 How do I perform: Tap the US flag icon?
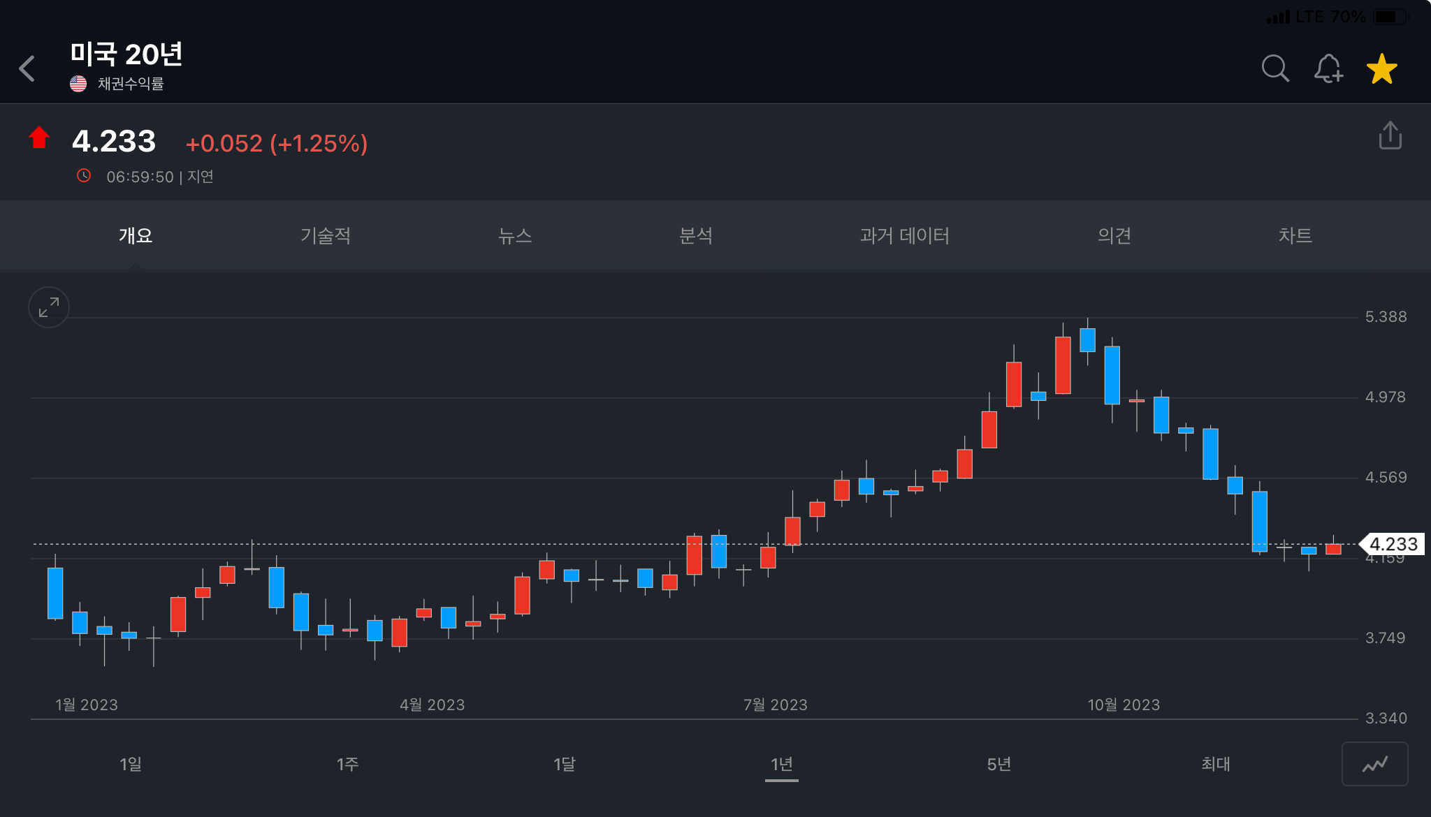(78, 84)
